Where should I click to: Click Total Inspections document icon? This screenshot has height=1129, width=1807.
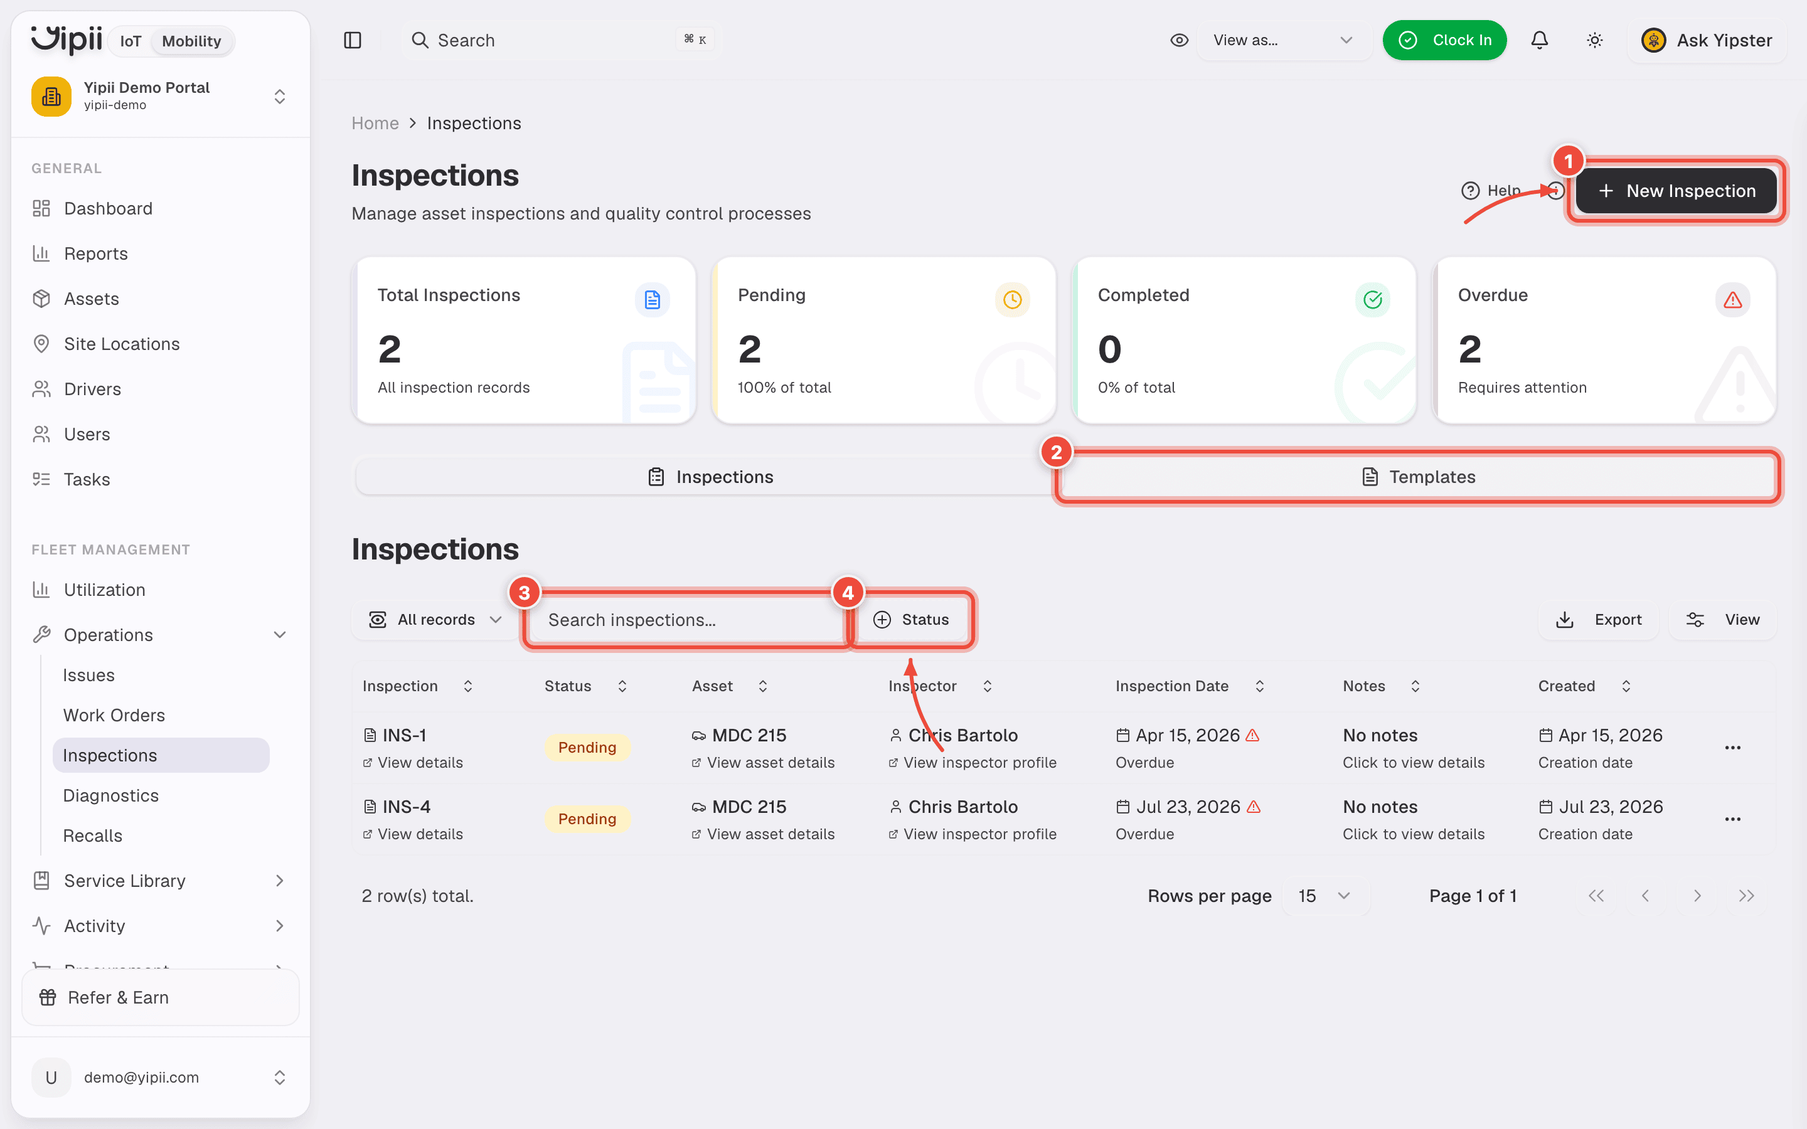(652, 299)
